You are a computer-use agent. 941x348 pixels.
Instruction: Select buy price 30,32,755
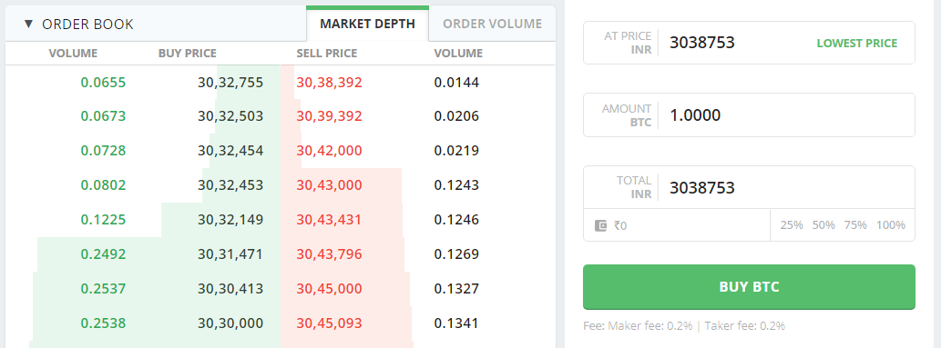[x=230, y=83]
